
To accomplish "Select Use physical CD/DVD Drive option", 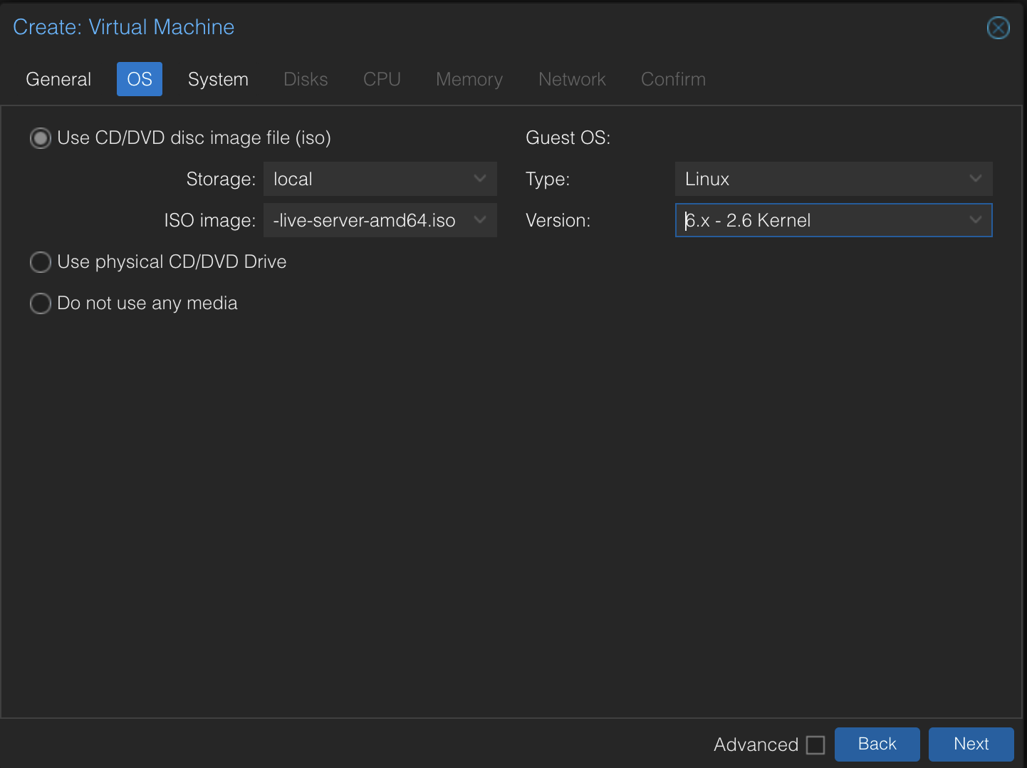I will pos(41,261).
